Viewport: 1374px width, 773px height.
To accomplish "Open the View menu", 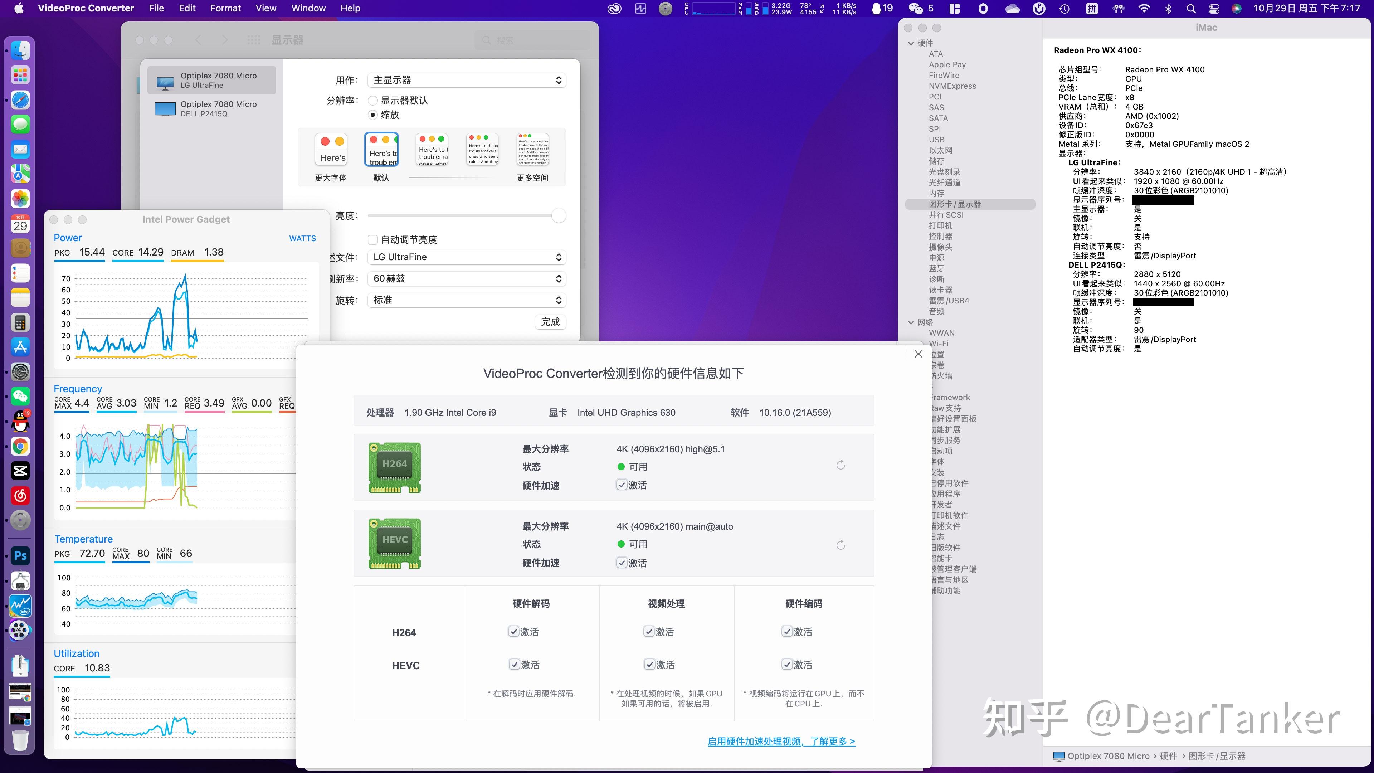I will point(265,9).
